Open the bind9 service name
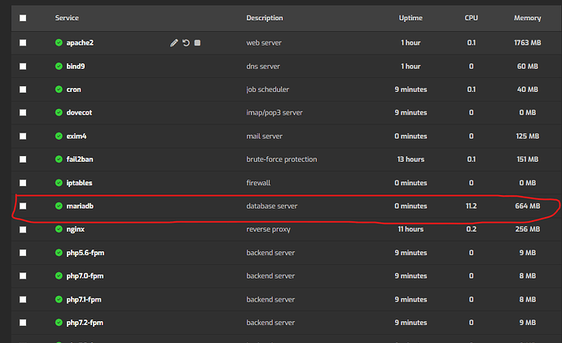 point(76,66)
